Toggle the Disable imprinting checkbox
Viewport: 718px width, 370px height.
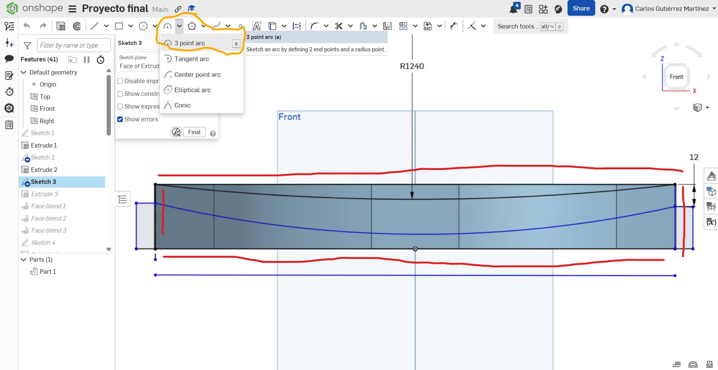click(120, 81)
